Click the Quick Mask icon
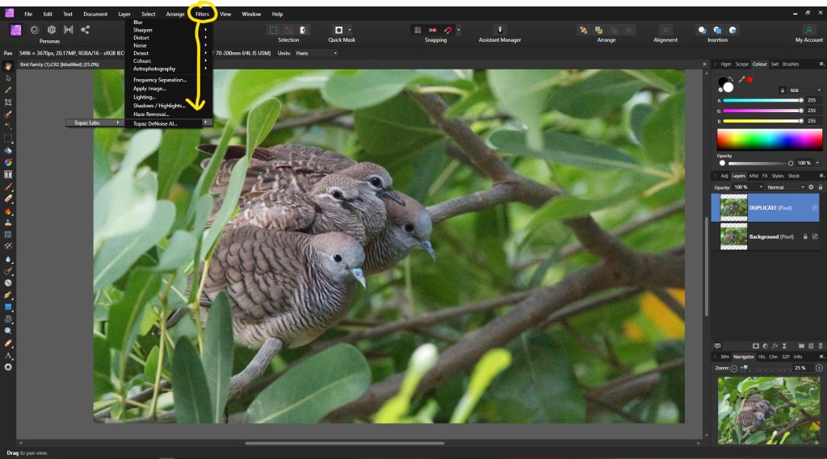Image resolution: width=827 pixels, height=459 pixels. click(x=340, y=30)
